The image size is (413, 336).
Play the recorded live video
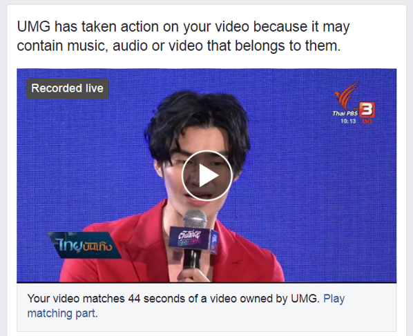tap(206, 175)
